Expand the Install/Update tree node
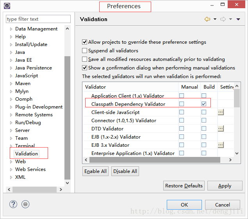248x219 pixels. [11, 45]
